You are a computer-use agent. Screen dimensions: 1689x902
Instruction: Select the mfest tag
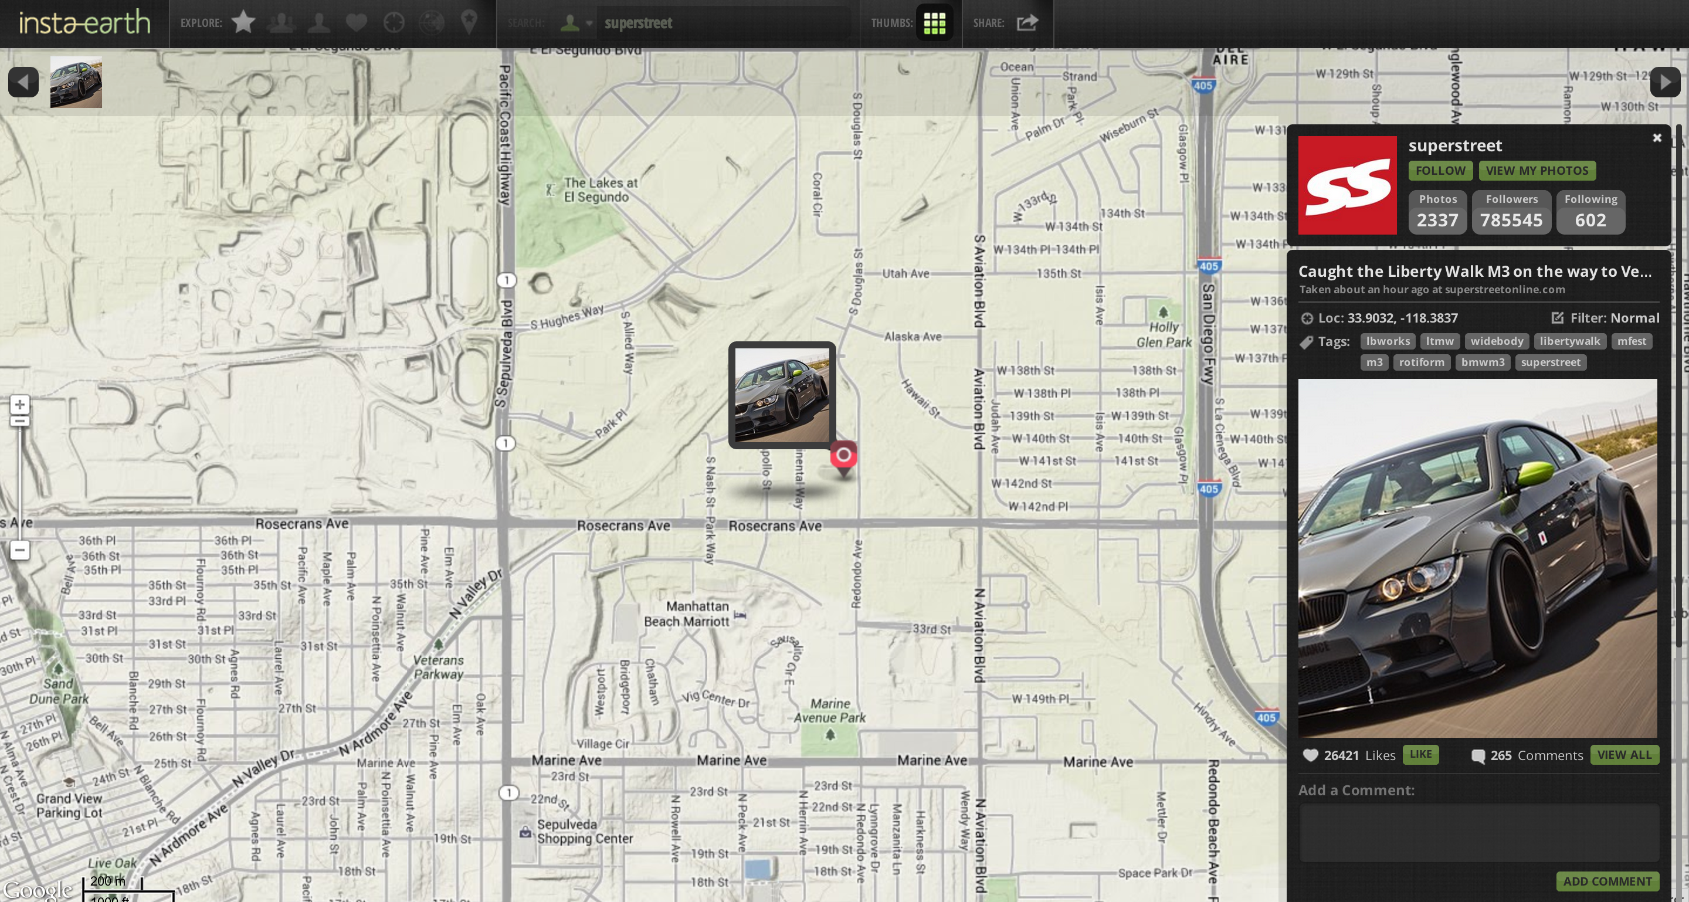[x=1632, y=341]
